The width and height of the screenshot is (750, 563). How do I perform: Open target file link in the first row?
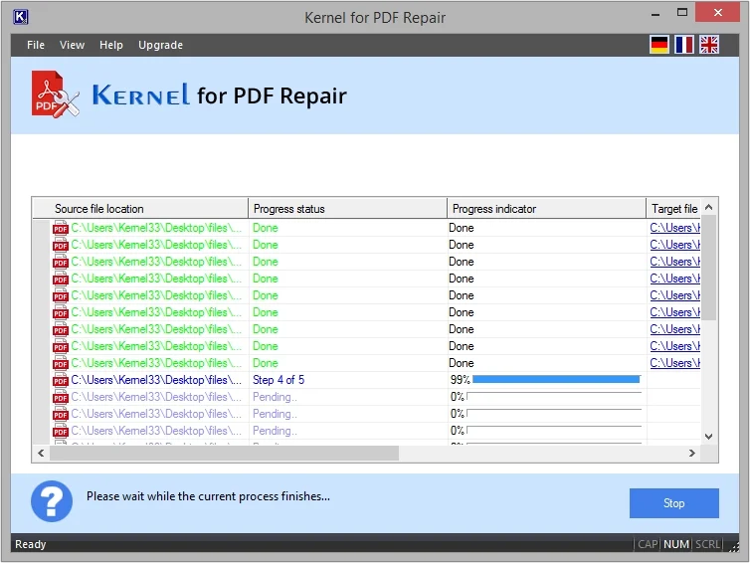point(674,228)
